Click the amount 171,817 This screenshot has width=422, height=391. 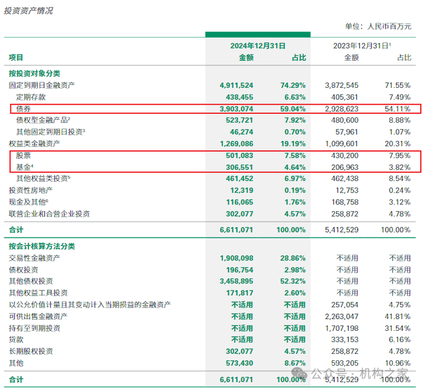[239, 293]
